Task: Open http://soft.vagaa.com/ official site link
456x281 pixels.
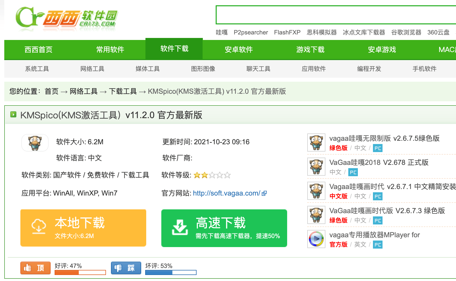Action: click(x=227, y=193)
